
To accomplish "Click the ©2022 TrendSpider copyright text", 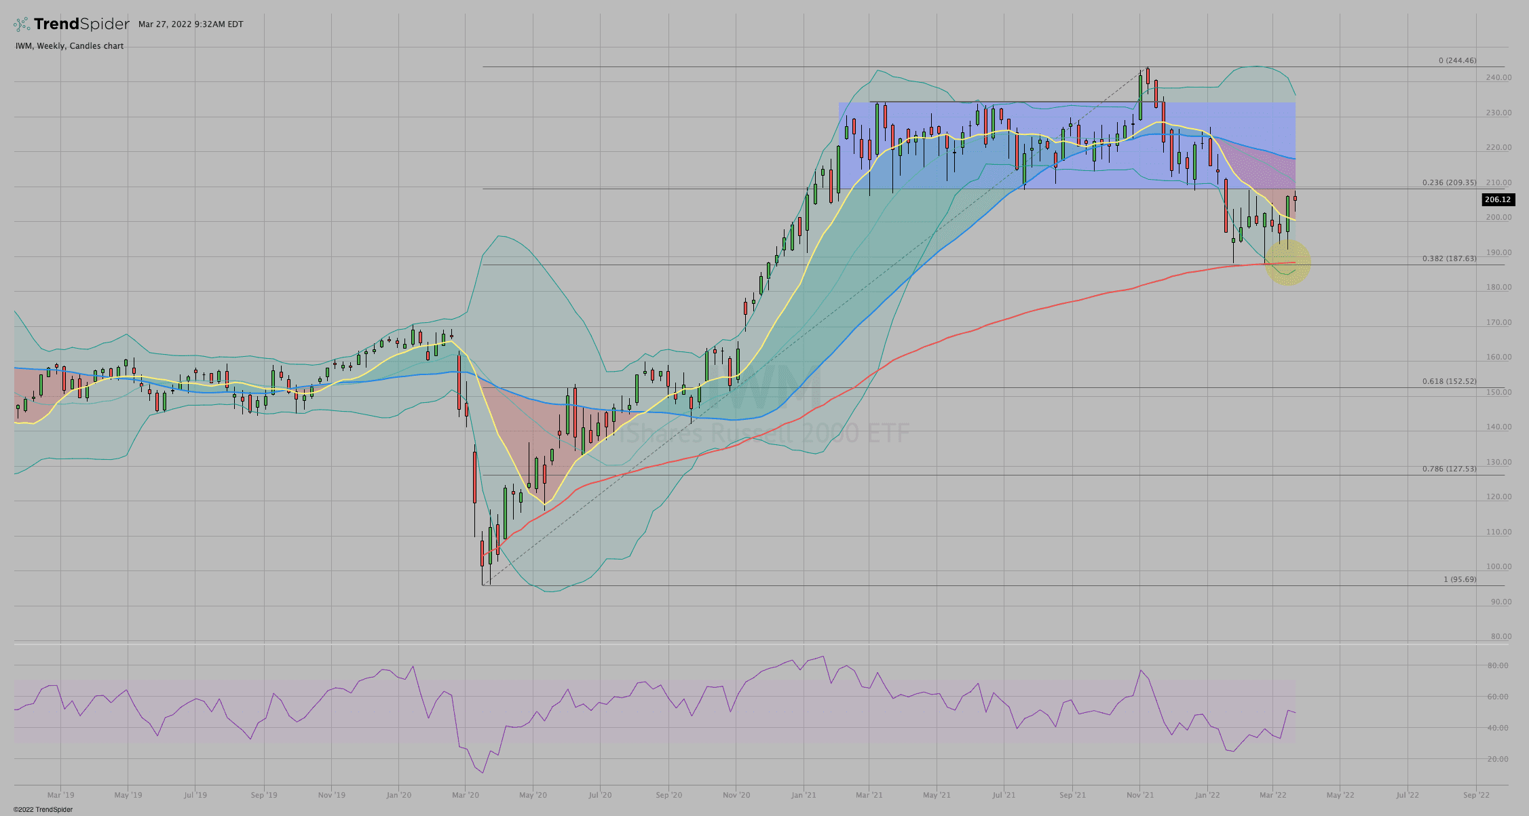I will 43,809.
